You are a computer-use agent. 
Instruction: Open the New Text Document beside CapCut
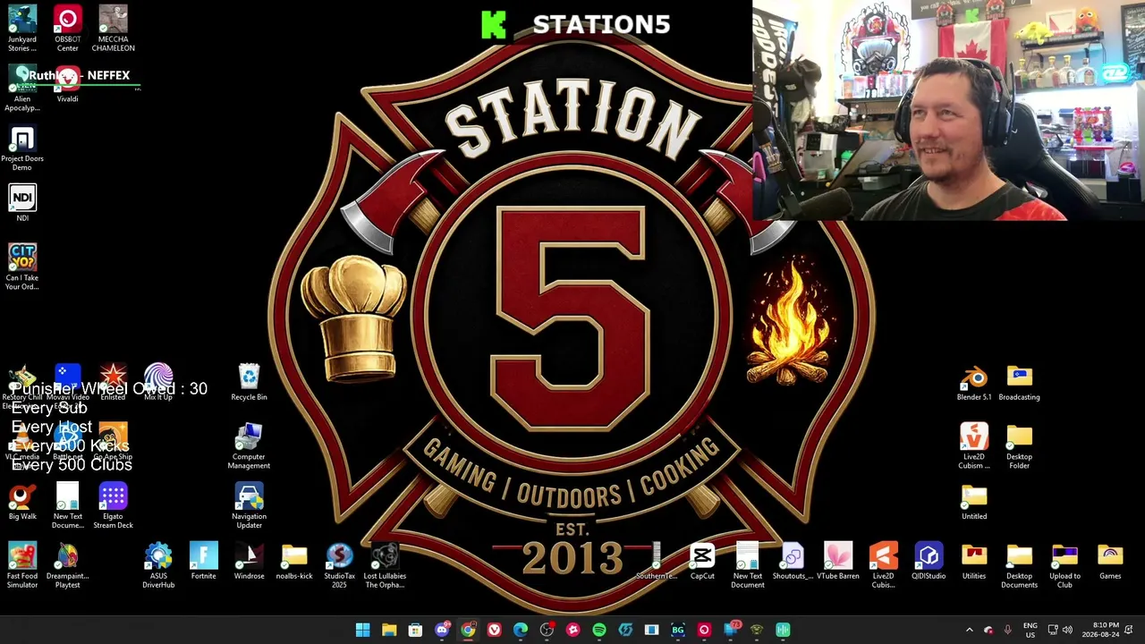748,566
